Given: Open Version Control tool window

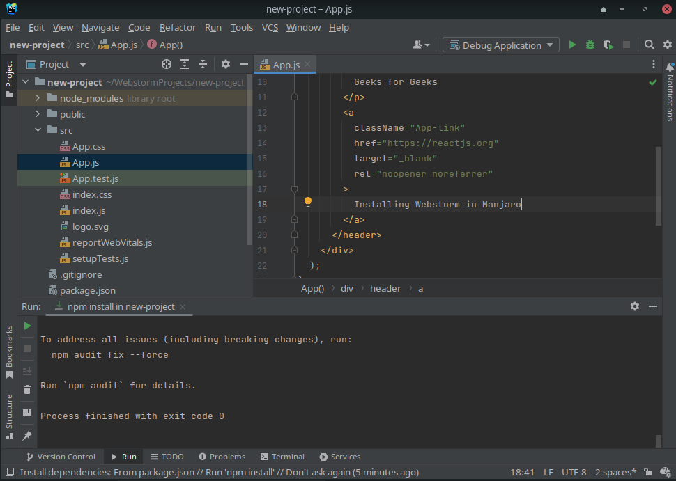Looking at the screenshot, I should pos(61,457).
